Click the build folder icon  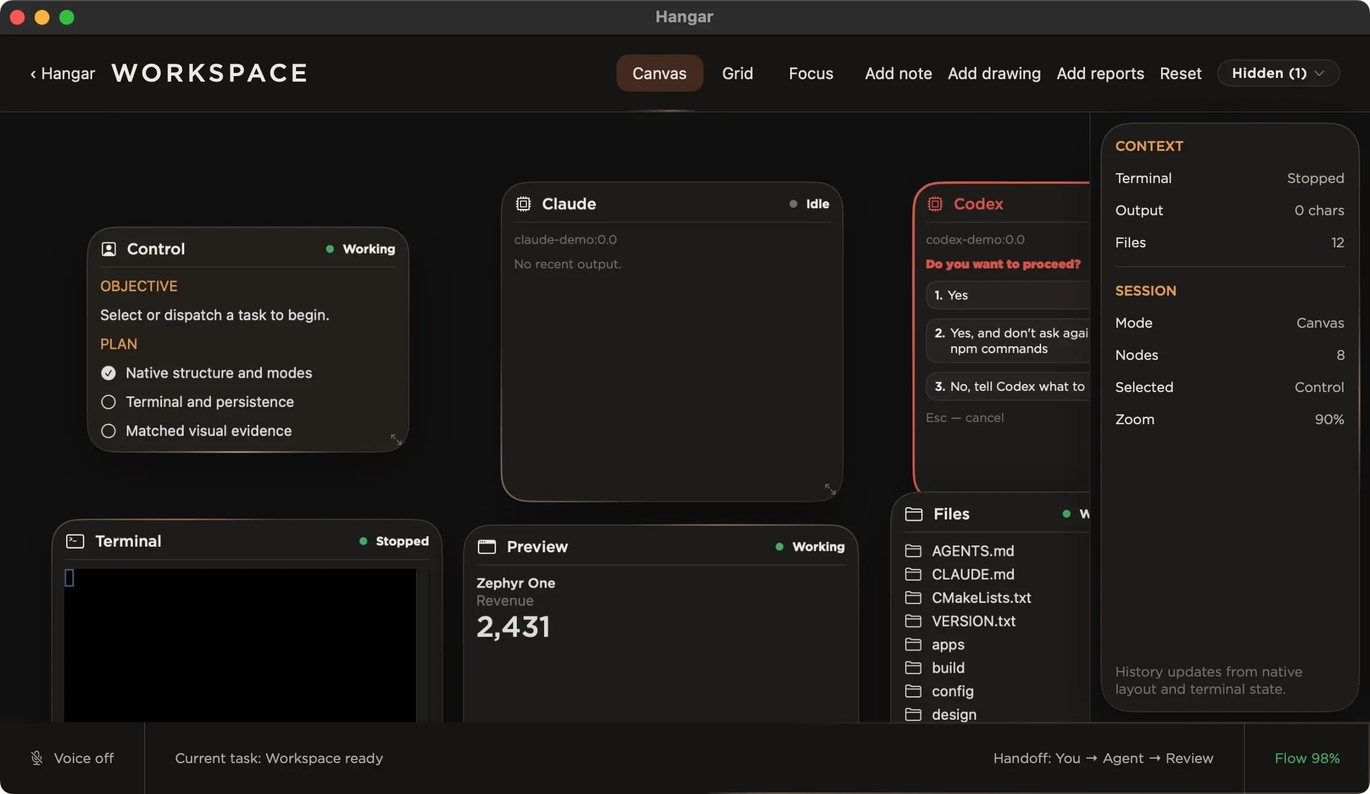coord(913,668)
